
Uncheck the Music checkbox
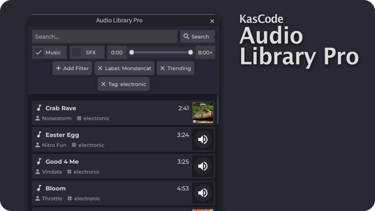39,52
